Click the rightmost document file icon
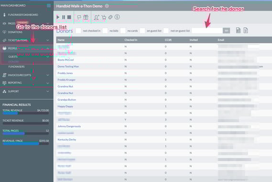 tap(246, 31)
